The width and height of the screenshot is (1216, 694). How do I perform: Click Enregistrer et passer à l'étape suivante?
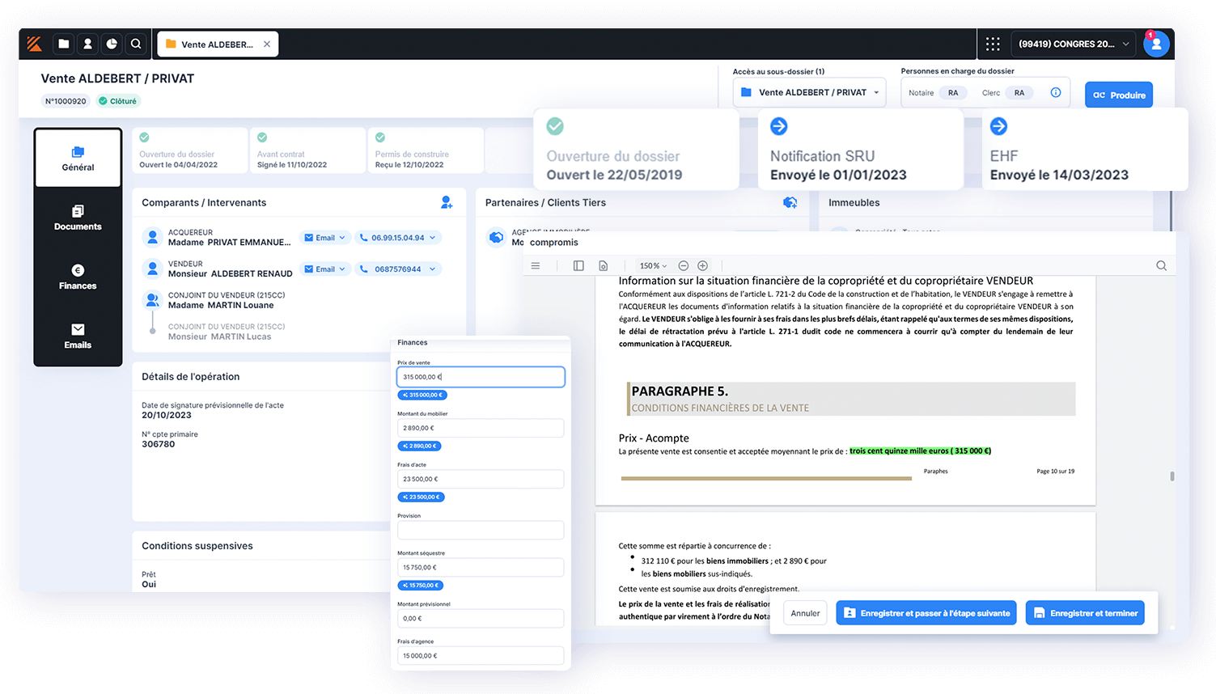click(926, 613)
